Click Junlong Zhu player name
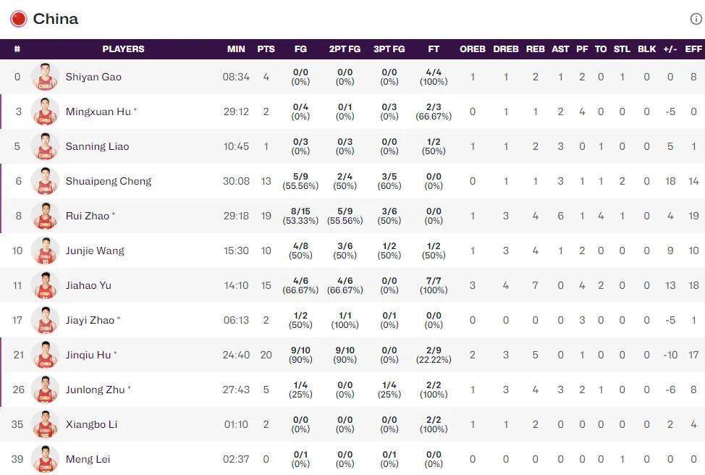 click(x=96, y=390)
